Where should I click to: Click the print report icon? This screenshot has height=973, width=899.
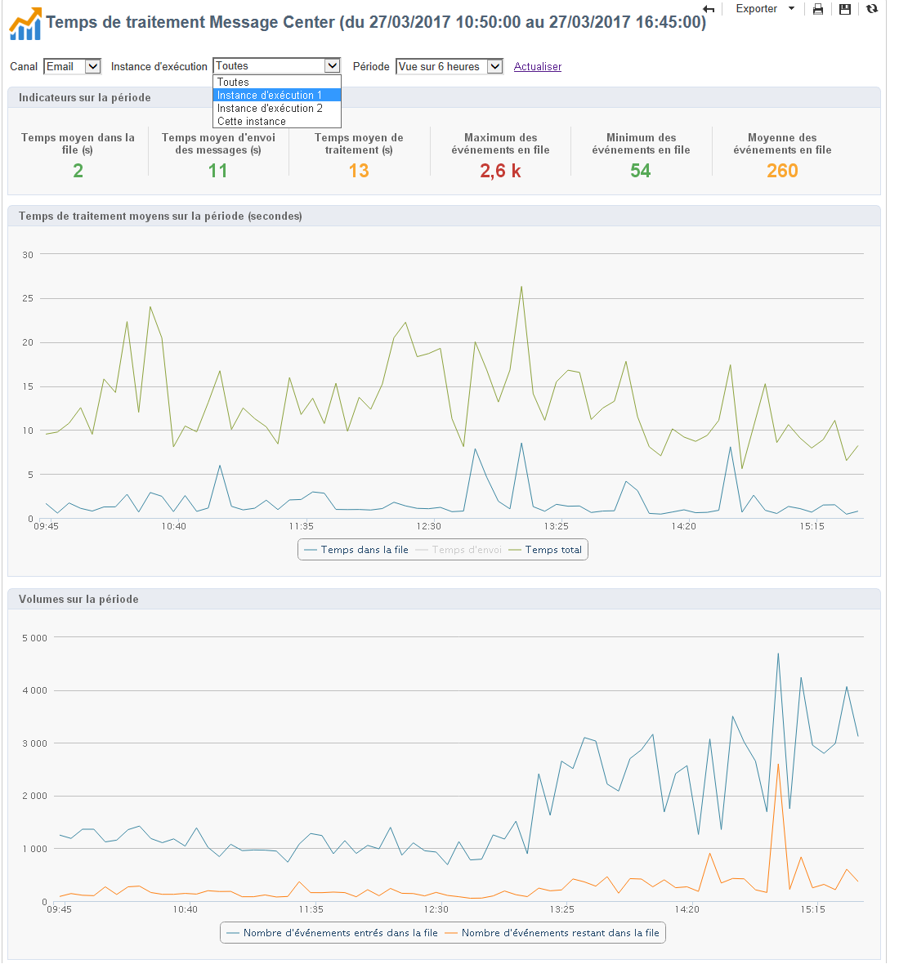tap(818, 9)
